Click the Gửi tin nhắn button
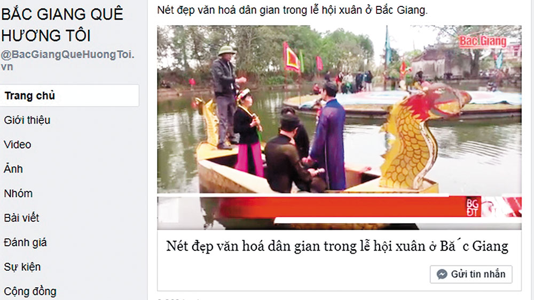534x300 pixels. 471,274
